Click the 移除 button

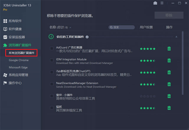tap(169, 15)
